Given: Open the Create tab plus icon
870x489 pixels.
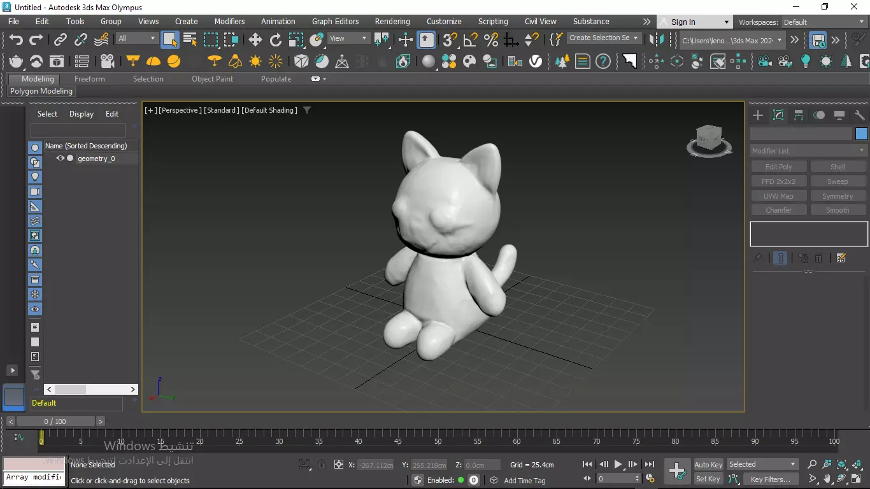Looking at the screenshot, I should pyautogui.click(x=758, y=115).
